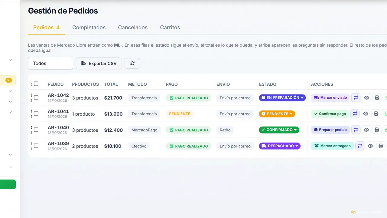
Task: Click the ESTADO column header
Action: coord(268,84)
